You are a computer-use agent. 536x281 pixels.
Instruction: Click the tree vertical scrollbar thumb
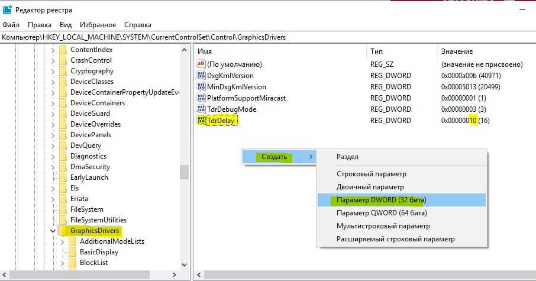(x=184, y=172)
